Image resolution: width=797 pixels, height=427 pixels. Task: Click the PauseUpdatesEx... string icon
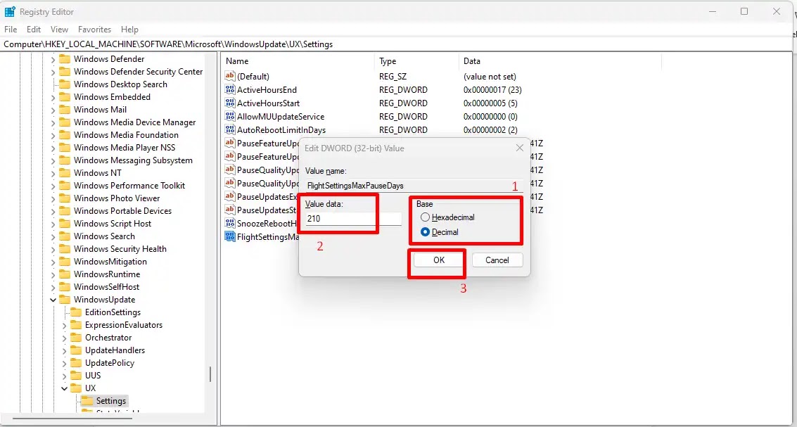[x=230, y=196]
